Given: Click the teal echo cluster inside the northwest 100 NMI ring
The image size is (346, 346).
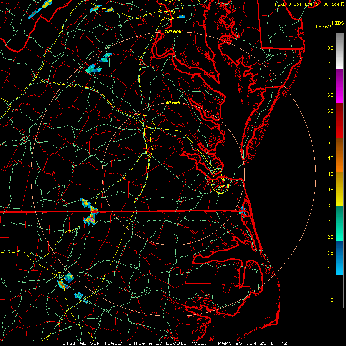Looking at the screenshot, I should (94, 69).
